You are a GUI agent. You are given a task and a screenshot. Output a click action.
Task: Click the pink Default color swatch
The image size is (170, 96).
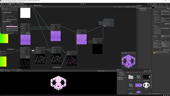pos(11,27)
